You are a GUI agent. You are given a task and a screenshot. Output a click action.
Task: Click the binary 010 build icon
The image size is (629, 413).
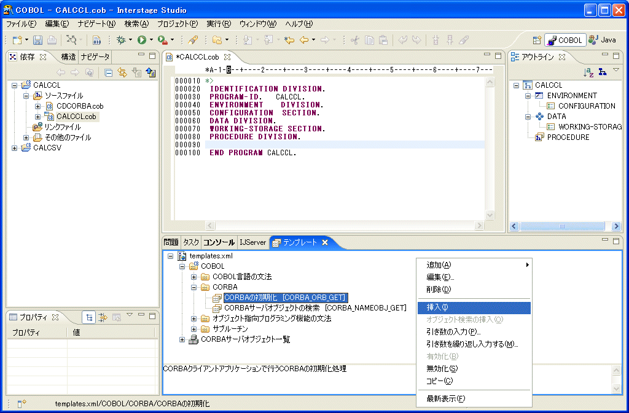(96, 40)
